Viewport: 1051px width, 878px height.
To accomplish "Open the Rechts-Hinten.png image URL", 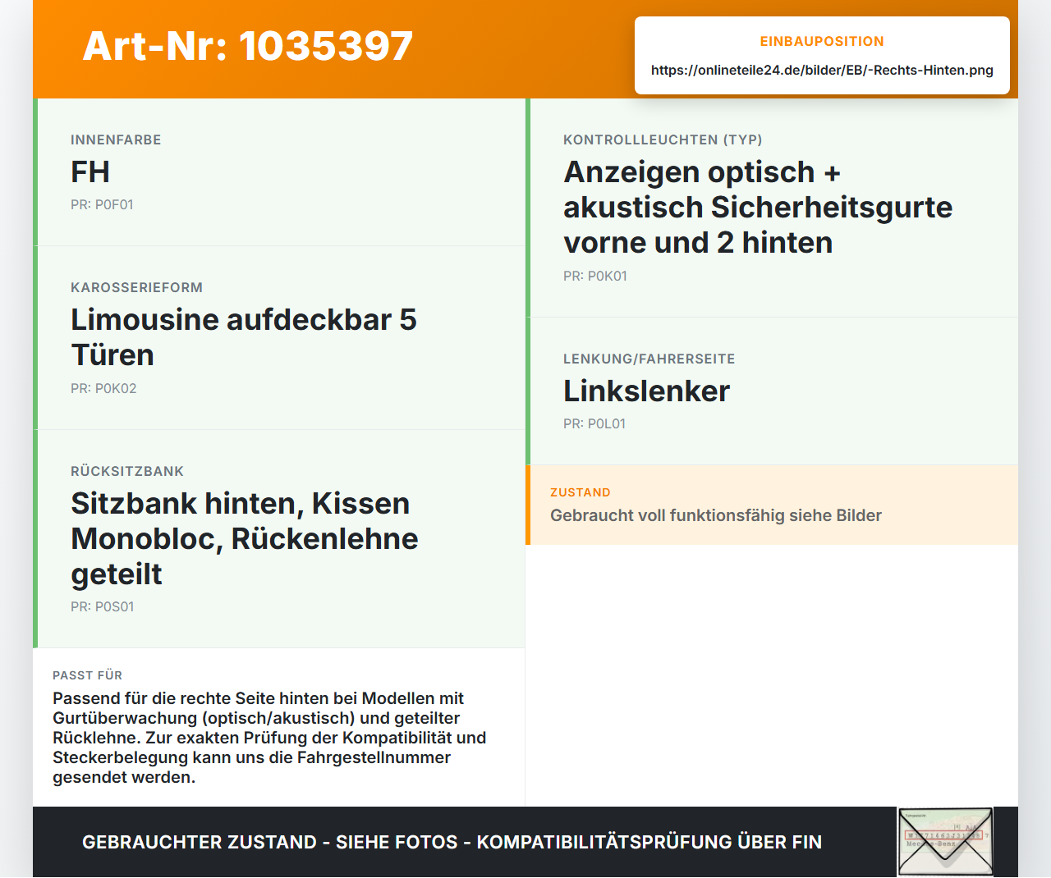I will click(x=822, y=70).
